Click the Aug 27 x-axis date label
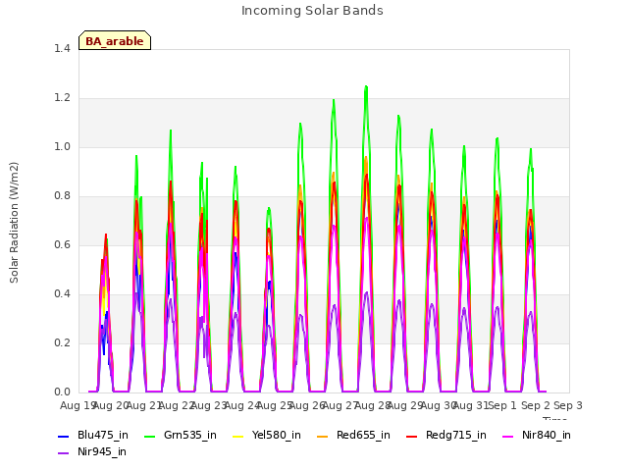 (x=340, y=405)
